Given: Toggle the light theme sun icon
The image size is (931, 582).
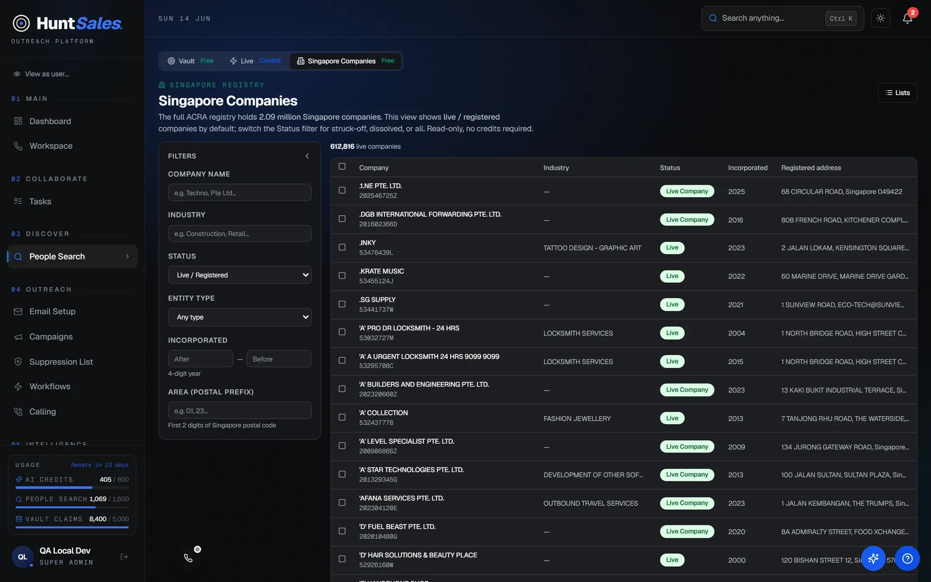Looking at the screenshot, I should click(x=881, y=18).
